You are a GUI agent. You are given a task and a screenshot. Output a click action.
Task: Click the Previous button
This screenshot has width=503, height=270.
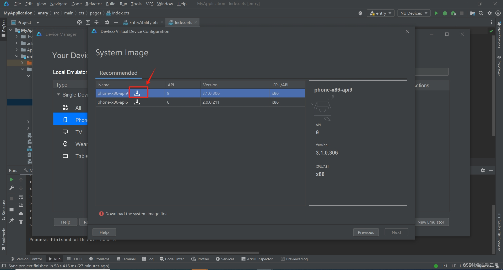coord(366,232)
